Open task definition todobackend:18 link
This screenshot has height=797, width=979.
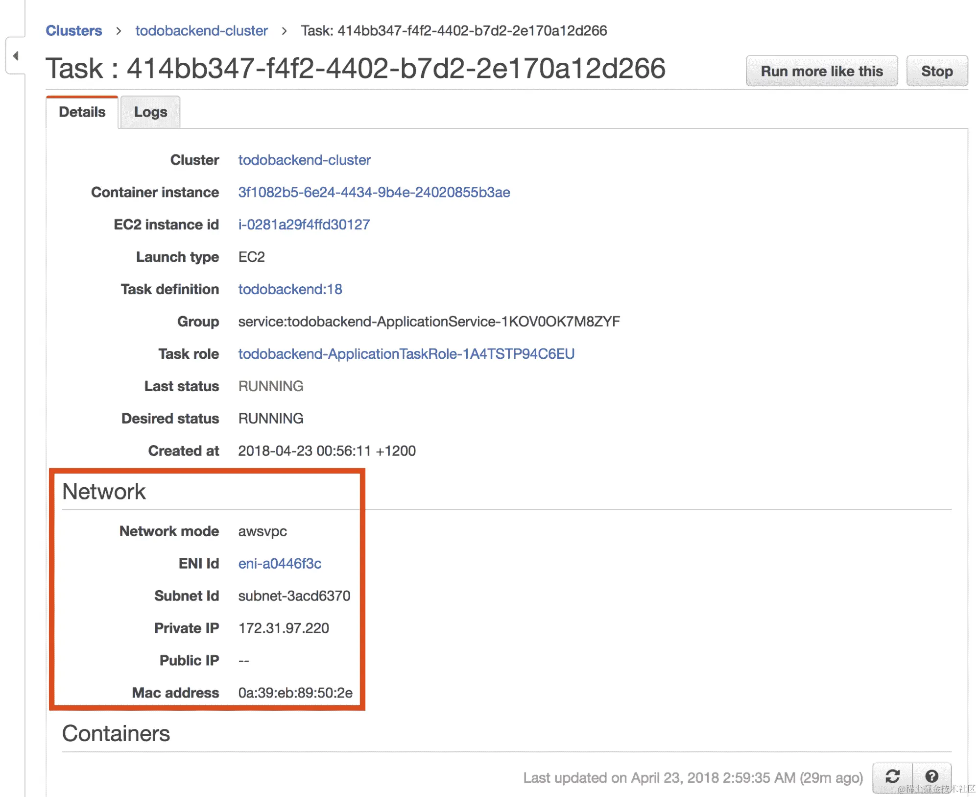(290, 289)
